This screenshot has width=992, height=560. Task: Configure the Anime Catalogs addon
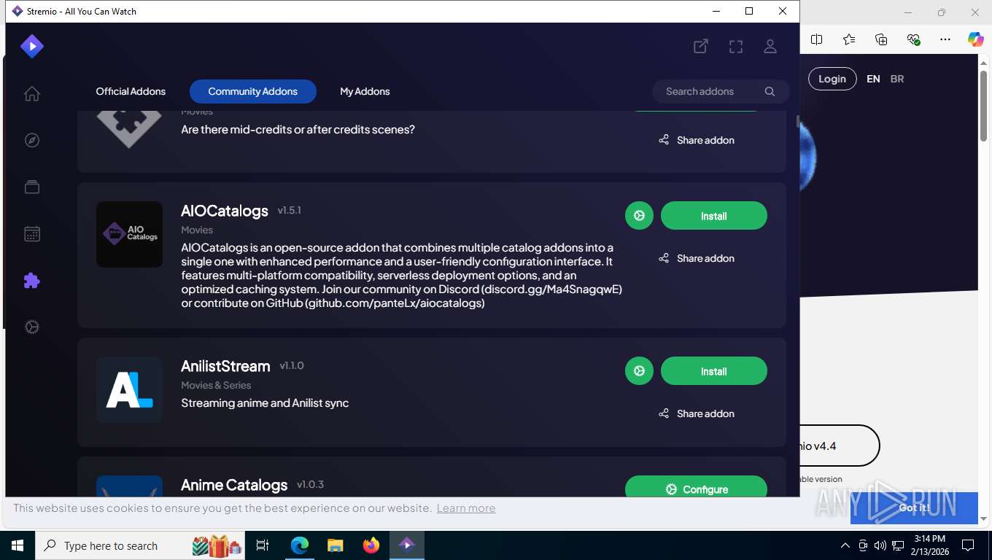[696, 487]
